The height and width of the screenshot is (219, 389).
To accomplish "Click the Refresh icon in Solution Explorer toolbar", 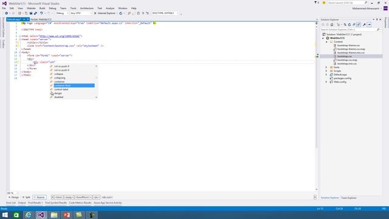I will tap(349, 24).
